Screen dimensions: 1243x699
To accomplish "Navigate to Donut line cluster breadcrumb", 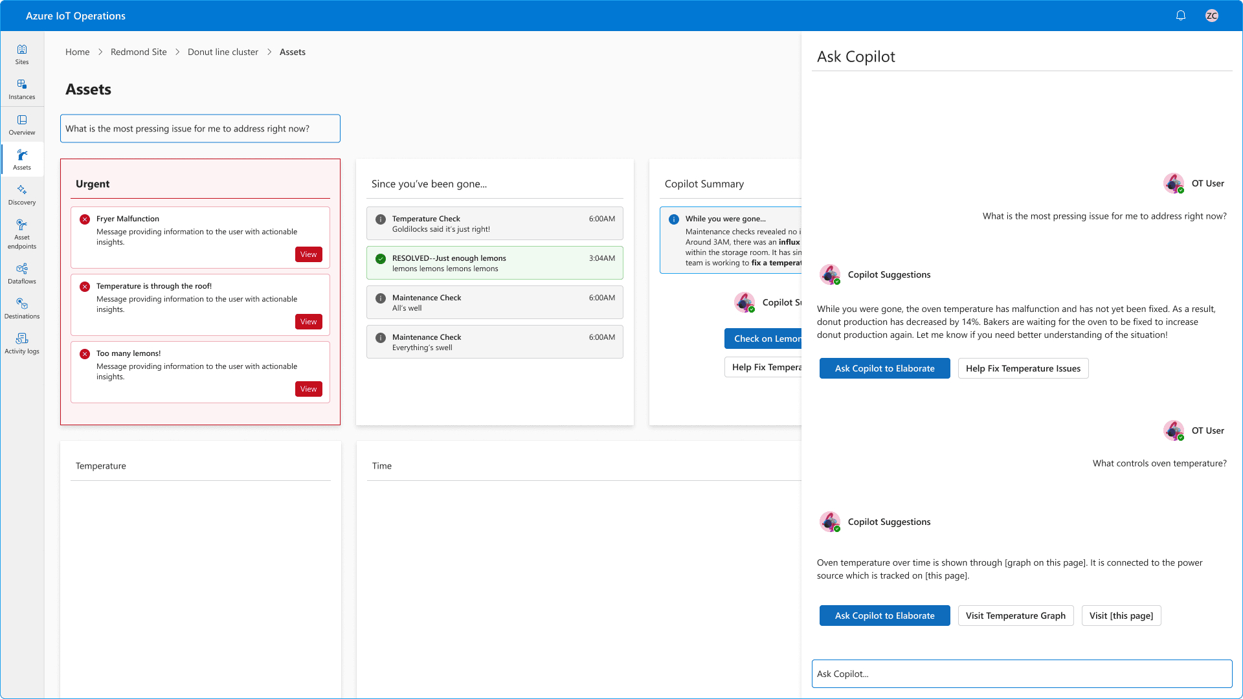I will point(223,52).
